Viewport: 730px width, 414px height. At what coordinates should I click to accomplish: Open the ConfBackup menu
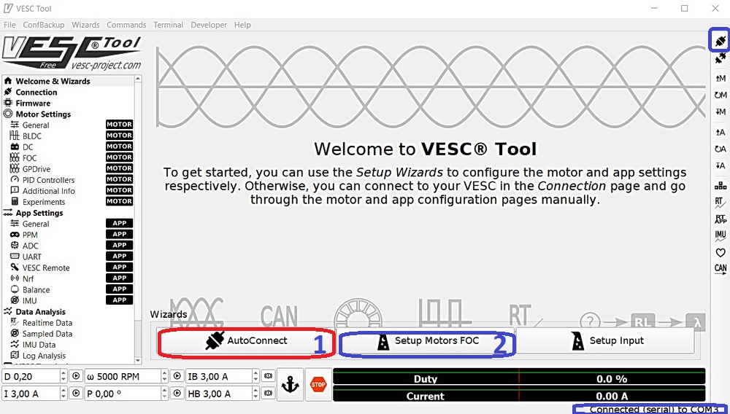42,25
